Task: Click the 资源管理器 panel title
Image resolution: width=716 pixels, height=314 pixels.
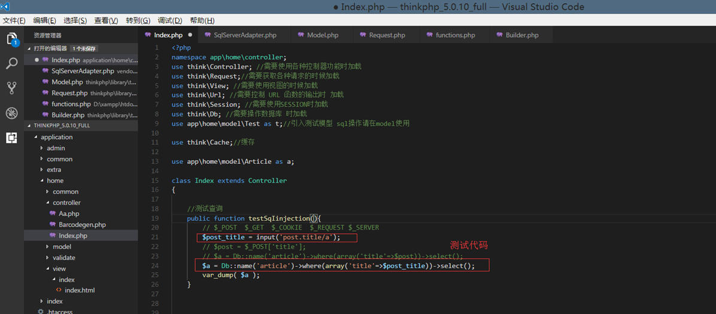Action: pyautogui.click(x=47, y=35)
